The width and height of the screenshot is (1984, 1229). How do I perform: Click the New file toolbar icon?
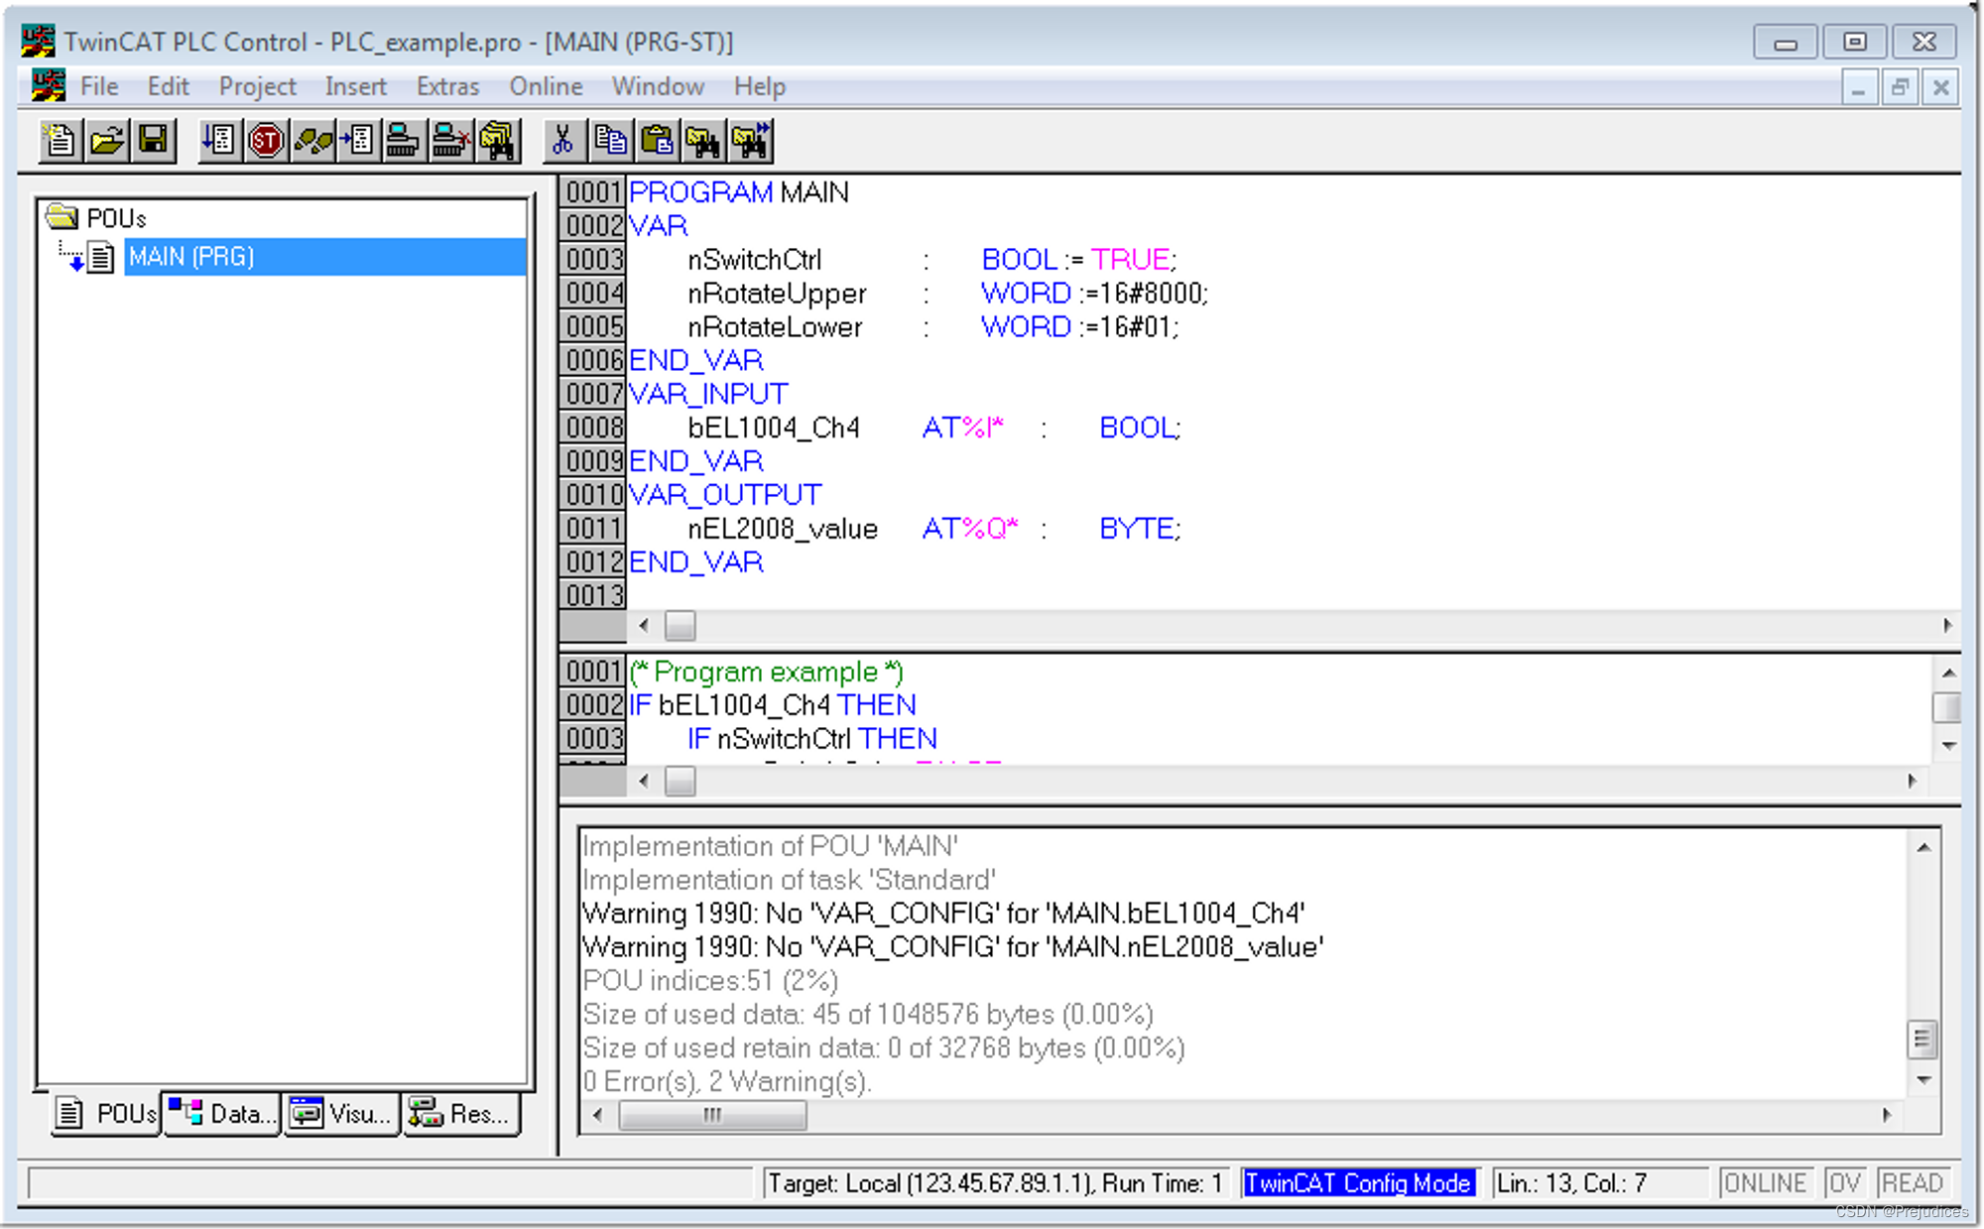60,141
